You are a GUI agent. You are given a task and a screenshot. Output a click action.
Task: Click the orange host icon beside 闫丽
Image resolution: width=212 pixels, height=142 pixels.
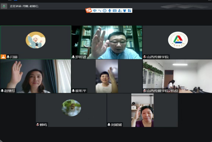point(3,57)
